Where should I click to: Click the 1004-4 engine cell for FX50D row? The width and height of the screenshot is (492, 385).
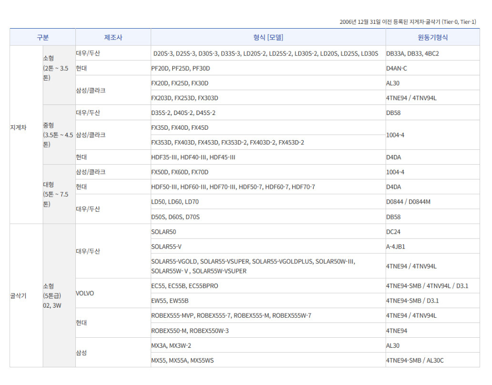point(433,172)
